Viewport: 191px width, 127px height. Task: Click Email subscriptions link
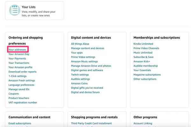(20, 124)
